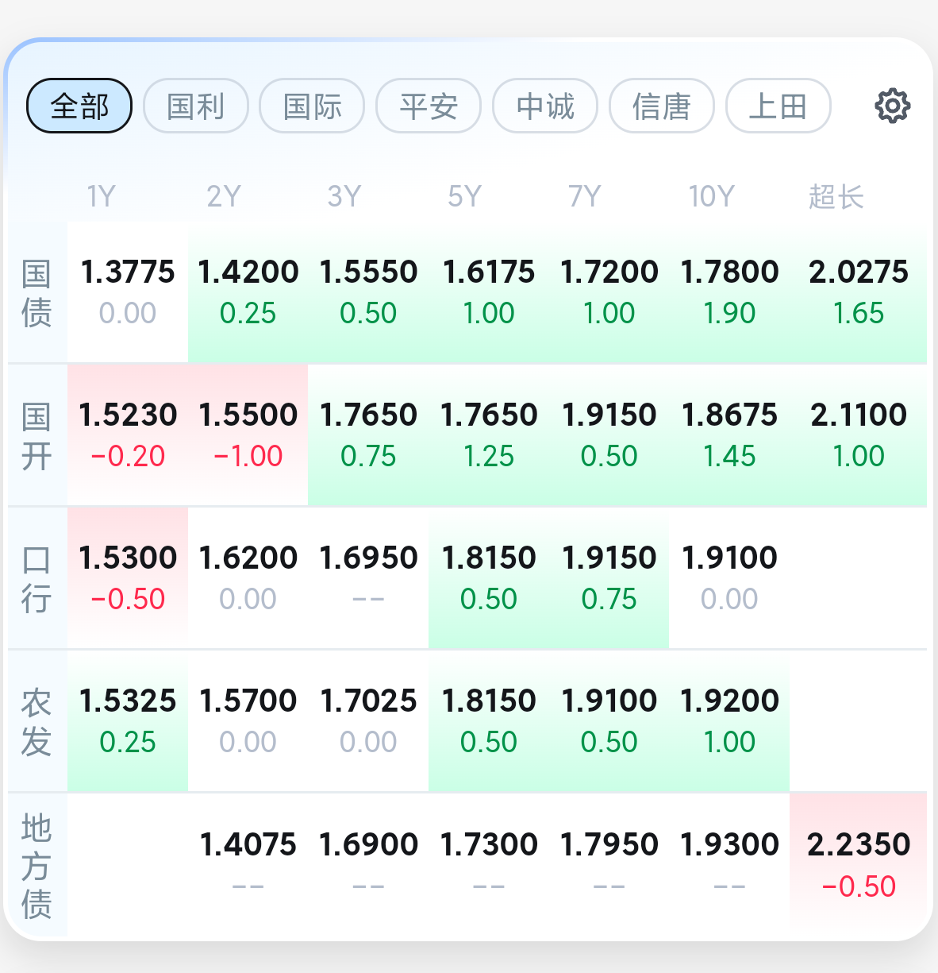Open the 地方债 row label
This screenshot has width=938, height=973.
click(x=37, y=866)
